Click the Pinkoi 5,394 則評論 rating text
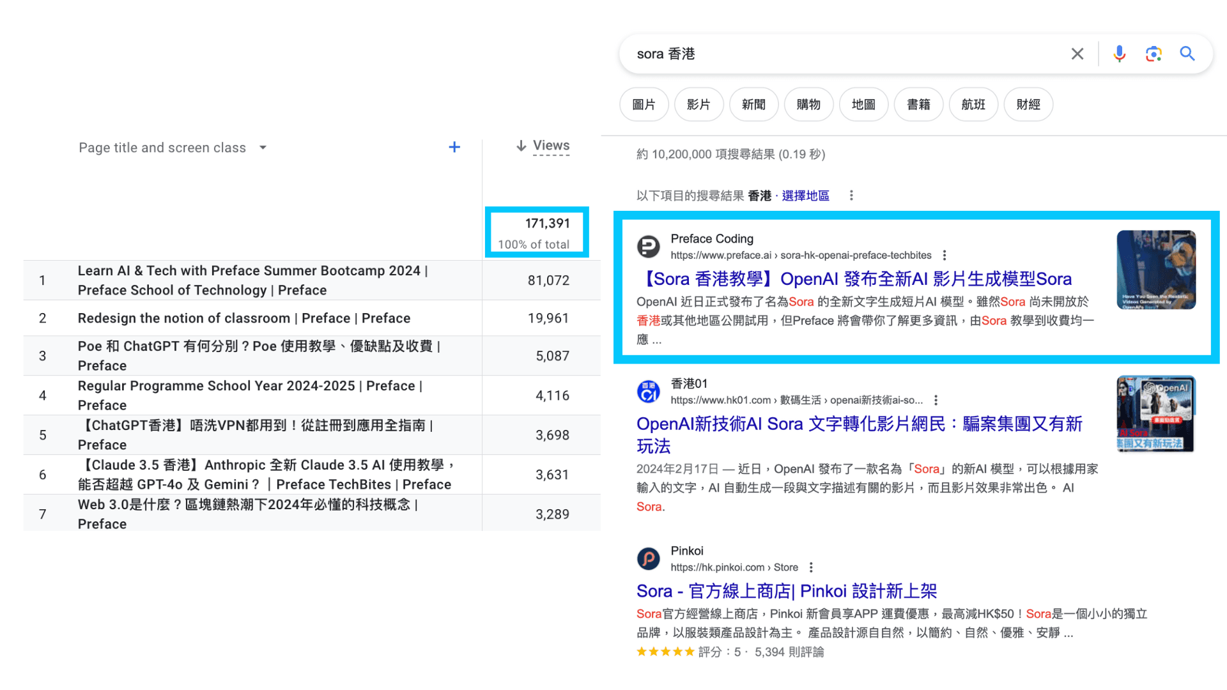This screenshot has height=690, width=1227. 789,652
